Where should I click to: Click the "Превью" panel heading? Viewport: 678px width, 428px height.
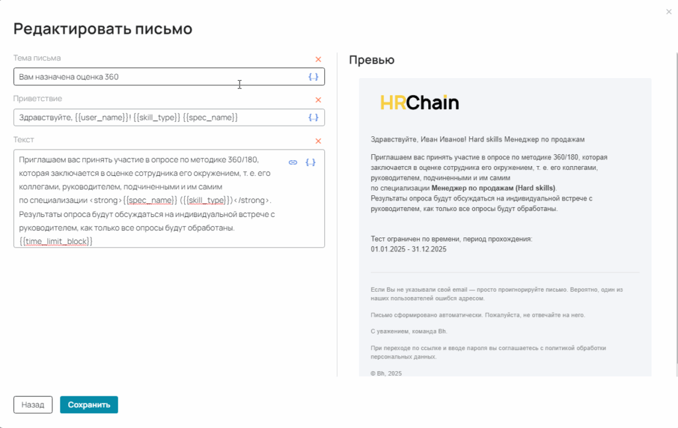pyautogui.click(x=371, y=60)
